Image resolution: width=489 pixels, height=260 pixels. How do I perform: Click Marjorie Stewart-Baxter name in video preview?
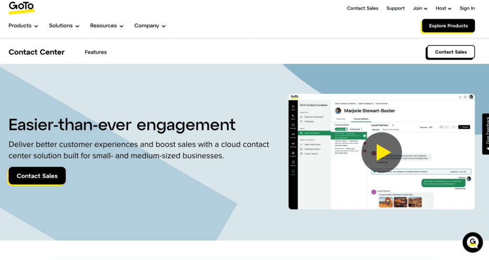[x=369, y=111]
